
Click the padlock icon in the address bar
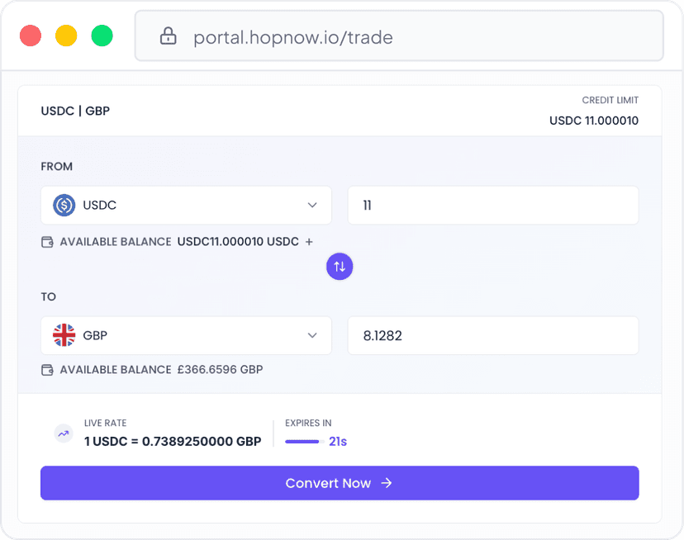click(x=168, y=36)
